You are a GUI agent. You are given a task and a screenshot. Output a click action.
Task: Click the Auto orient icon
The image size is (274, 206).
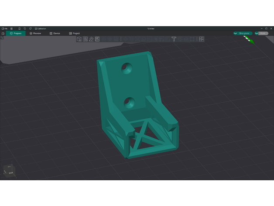pyautogui.click(x=91, y=39)
